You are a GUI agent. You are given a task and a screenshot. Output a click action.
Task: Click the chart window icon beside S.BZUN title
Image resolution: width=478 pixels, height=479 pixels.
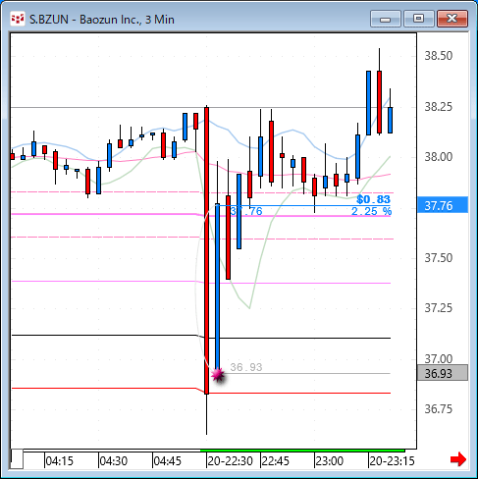coord(18,19)
